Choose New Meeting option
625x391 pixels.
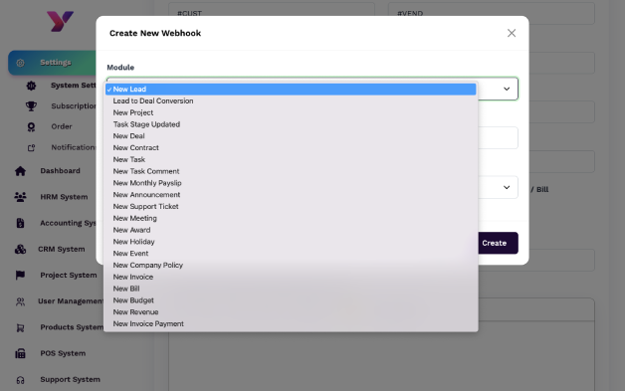click(291, 219)
